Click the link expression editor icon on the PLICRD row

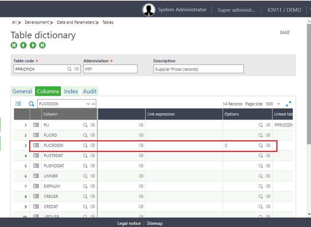point(141,135)
